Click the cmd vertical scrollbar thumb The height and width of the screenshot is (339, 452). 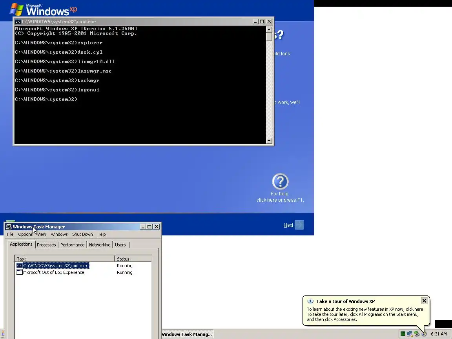(x=269, y=37)
